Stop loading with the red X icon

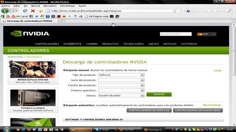click(x=33, y=11)
